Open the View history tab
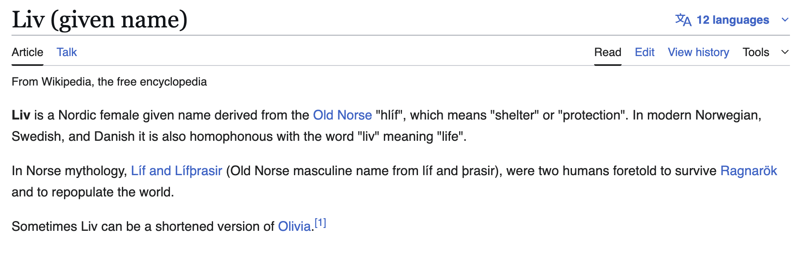 point(698,52)
